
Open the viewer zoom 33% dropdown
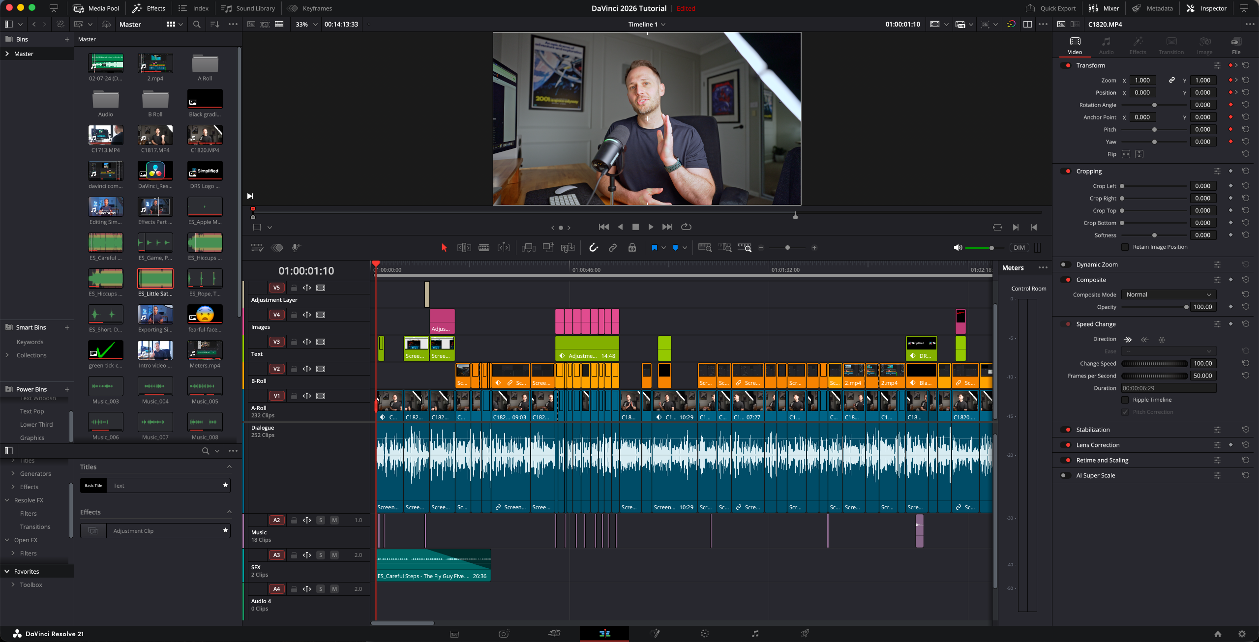[x=306, y=24]
